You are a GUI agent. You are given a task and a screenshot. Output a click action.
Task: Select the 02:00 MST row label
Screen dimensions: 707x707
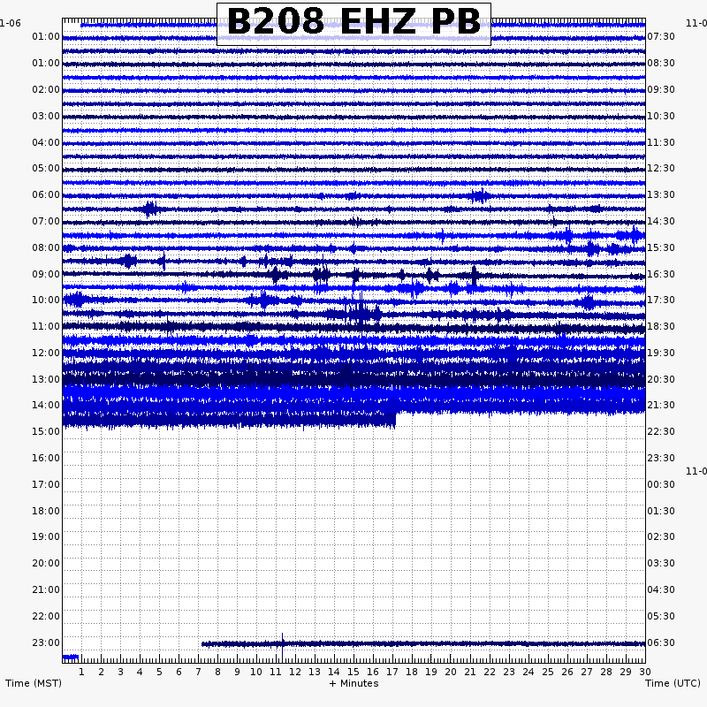(x=46, y=89)
